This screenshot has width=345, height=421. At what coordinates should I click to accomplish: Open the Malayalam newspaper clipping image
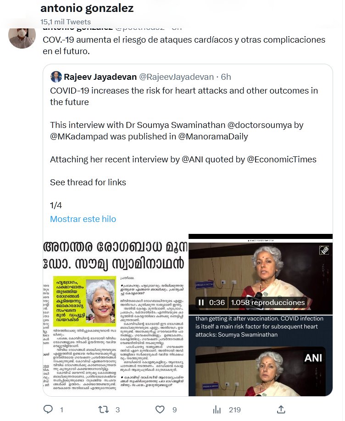click(116, 315)
